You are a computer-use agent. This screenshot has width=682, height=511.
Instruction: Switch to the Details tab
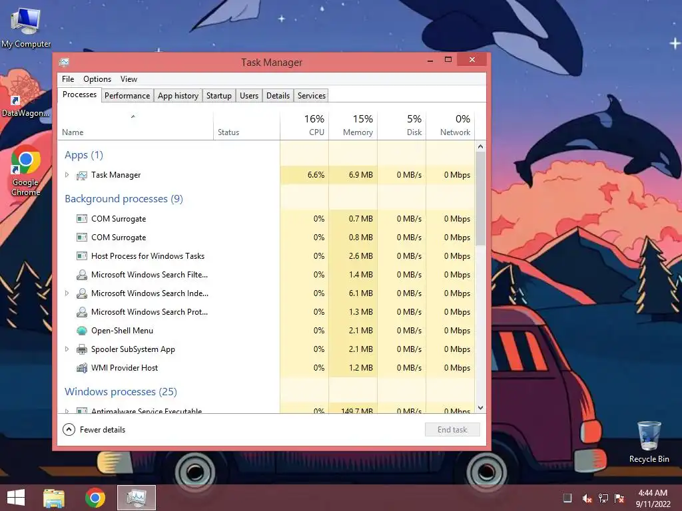(x=278, y=96)
